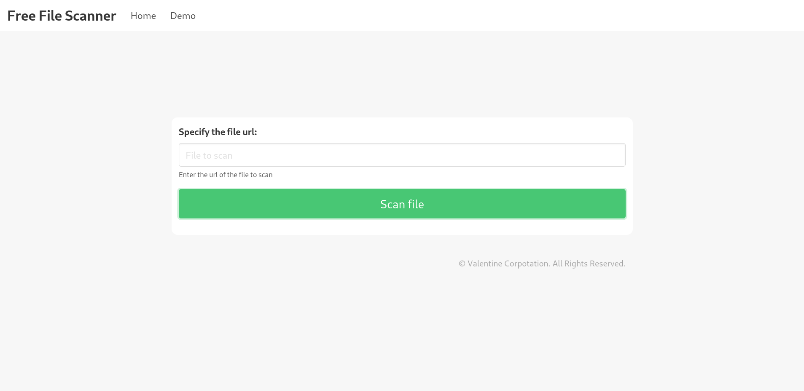Select Home in the top navbar

click(143, 16)
